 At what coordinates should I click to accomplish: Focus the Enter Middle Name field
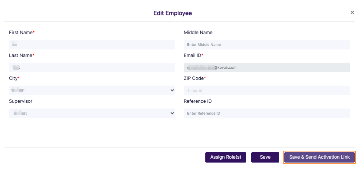coord(266,44)
